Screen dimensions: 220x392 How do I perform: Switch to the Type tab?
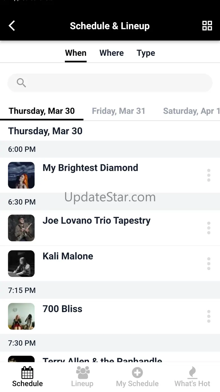tap(146, 53)
